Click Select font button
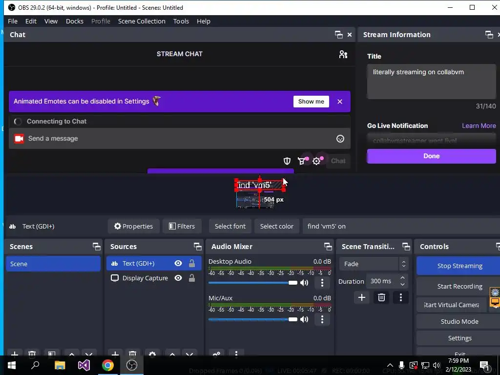Screen dimensions: 500x375 (x=230, y=226)
